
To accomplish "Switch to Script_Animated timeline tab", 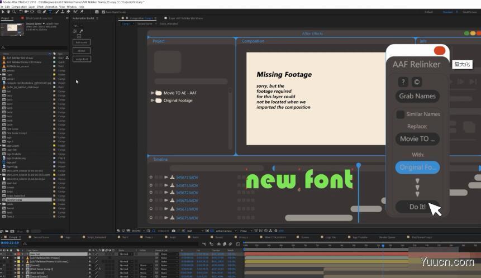I will click(96, 237).
